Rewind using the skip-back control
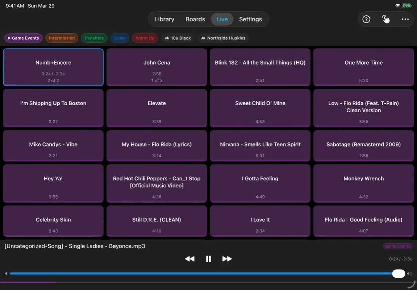 point(189,258)
